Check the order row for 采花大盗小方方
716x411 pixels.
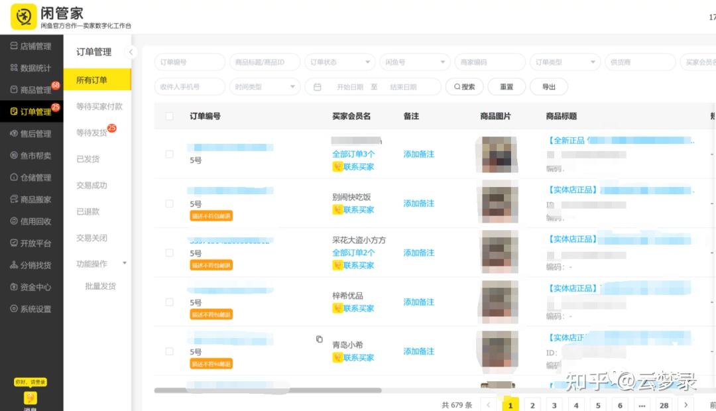click(170, 253)
